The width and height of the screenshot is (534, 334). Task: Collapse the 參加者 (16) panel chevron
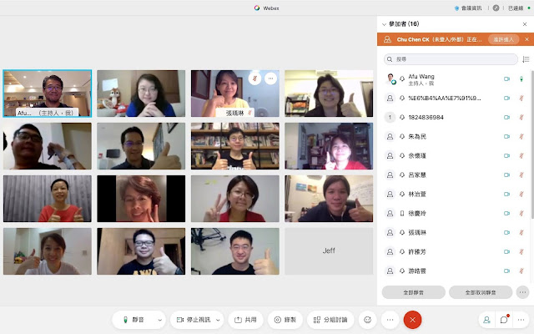click(383, 24)
